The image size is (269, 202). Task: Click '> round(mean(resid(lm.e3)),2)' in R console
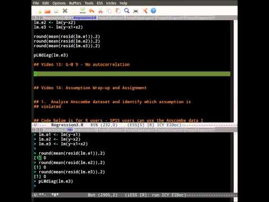pos(69,172)
